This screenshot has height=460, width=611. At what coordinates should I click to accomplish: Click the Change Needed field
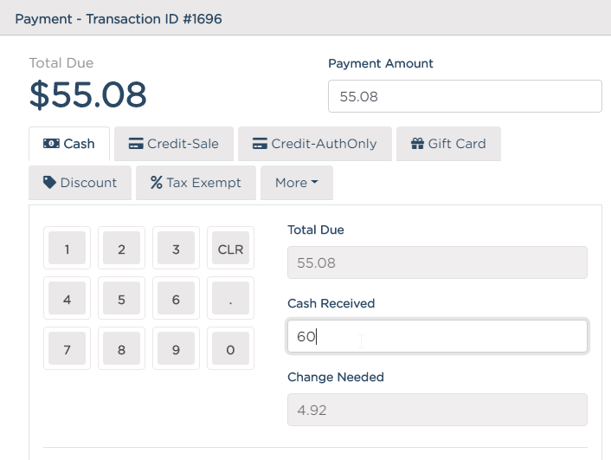click(437, 410)
